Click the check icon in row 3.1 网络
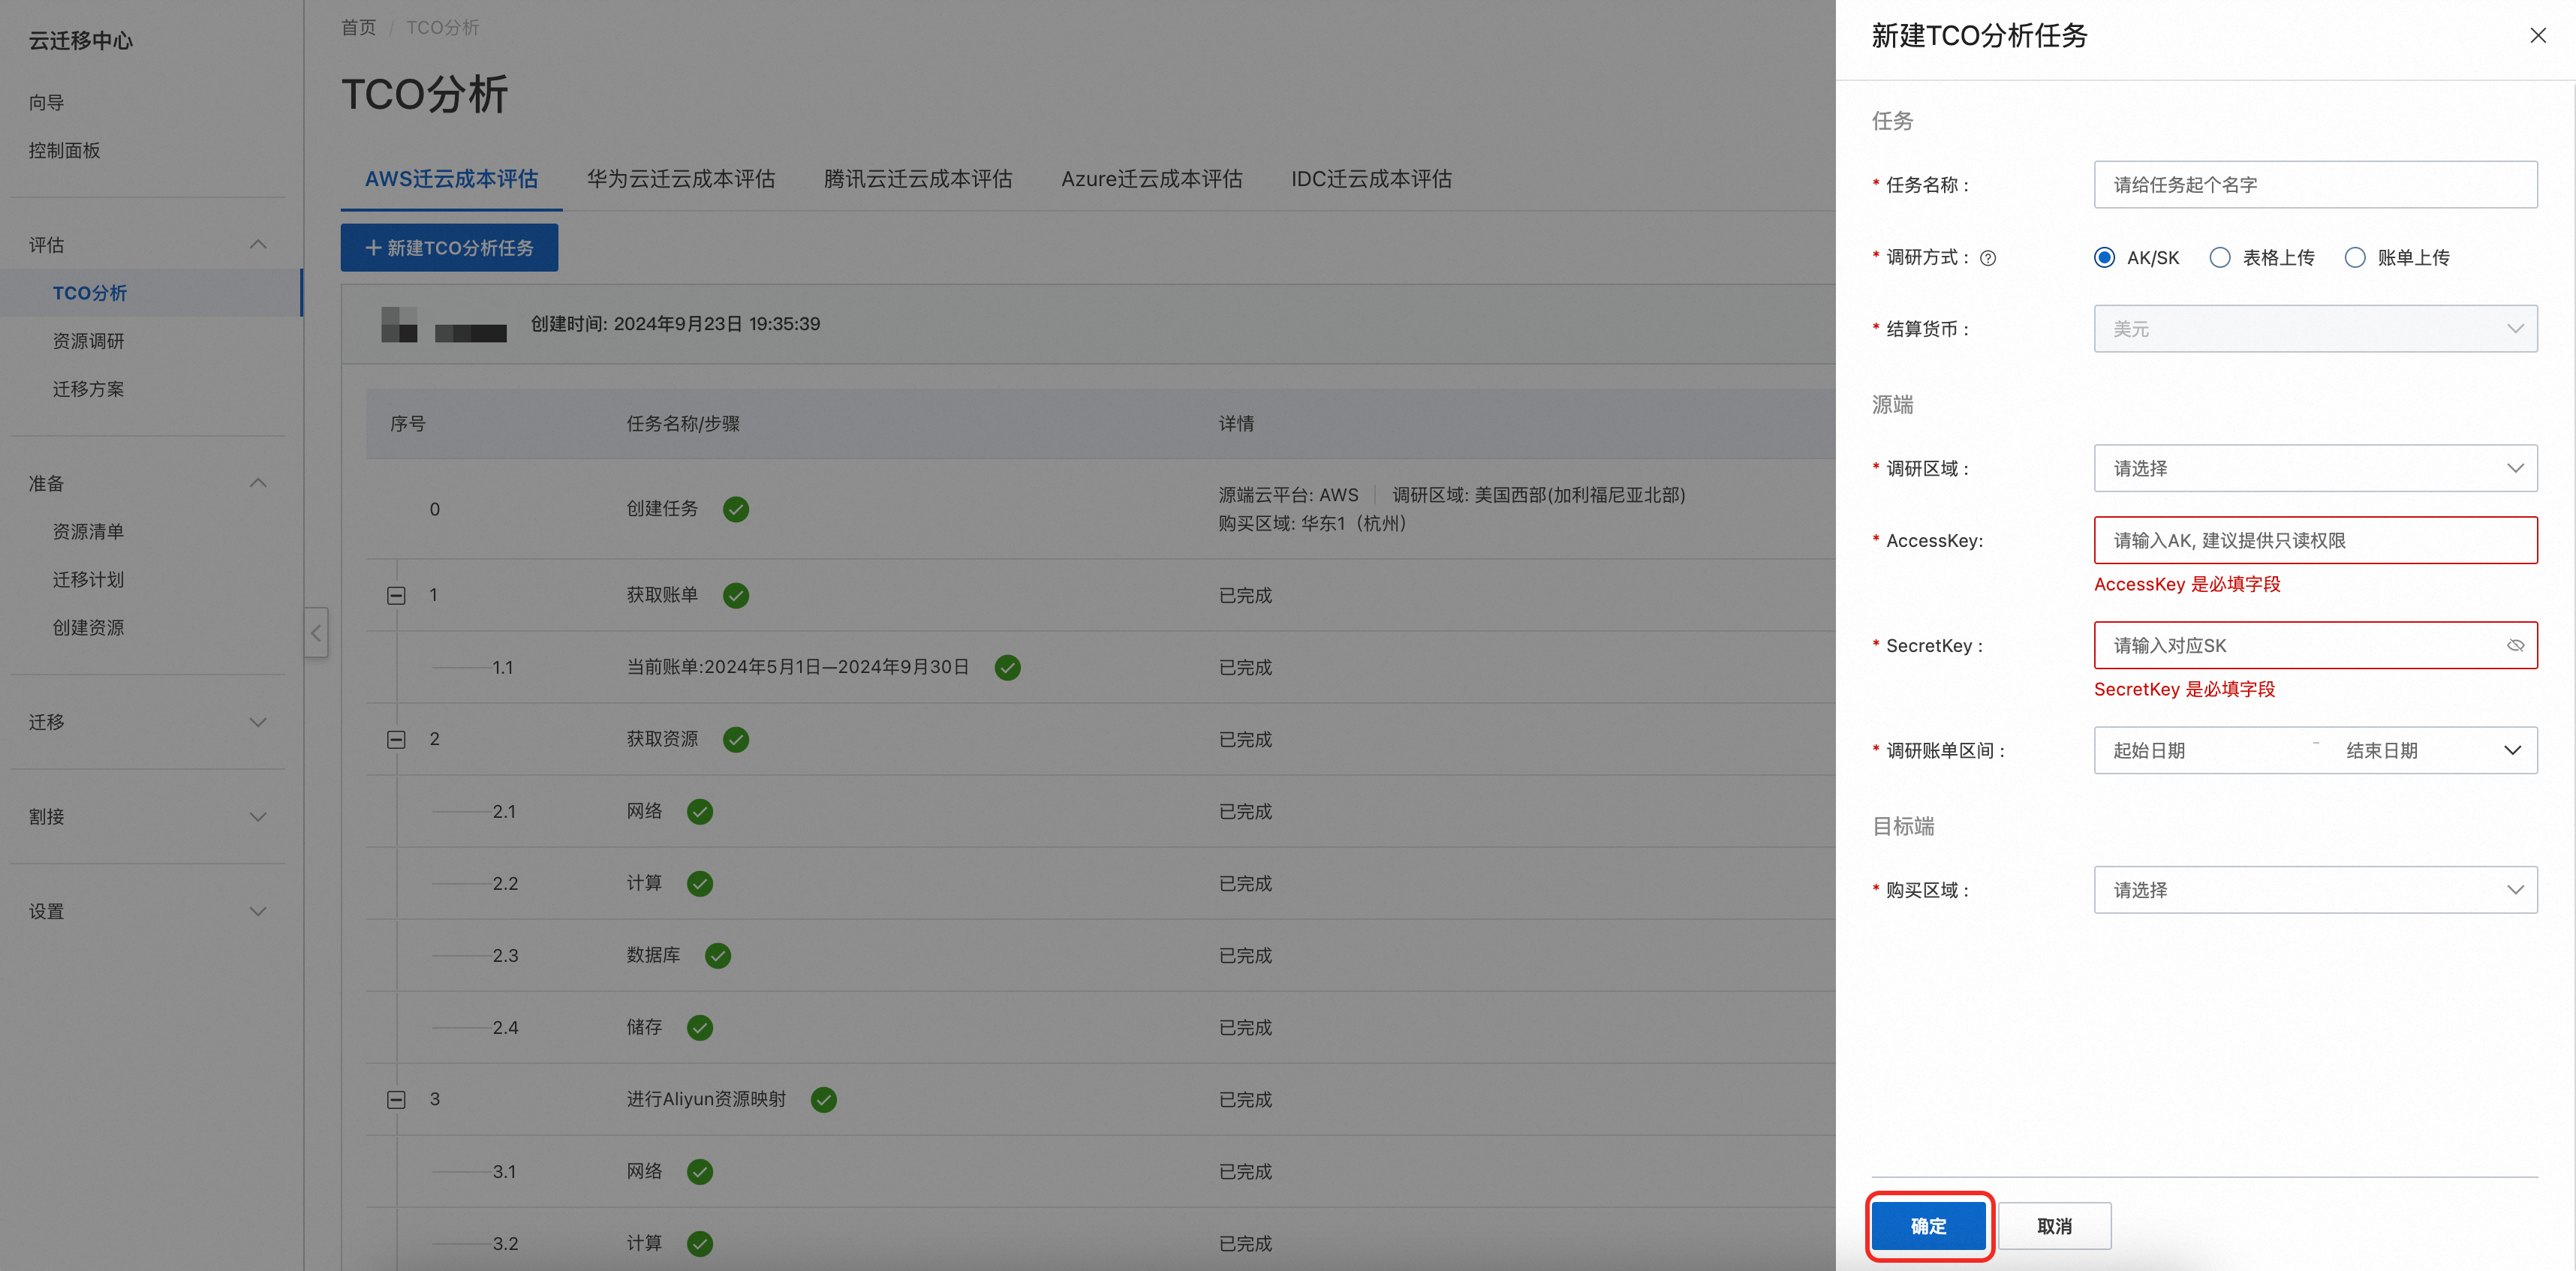 [x=700, y=1171]
